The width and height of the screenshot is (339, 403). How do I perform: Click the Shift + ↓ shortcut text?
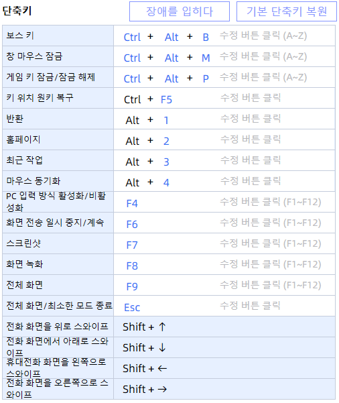point(144,348)
